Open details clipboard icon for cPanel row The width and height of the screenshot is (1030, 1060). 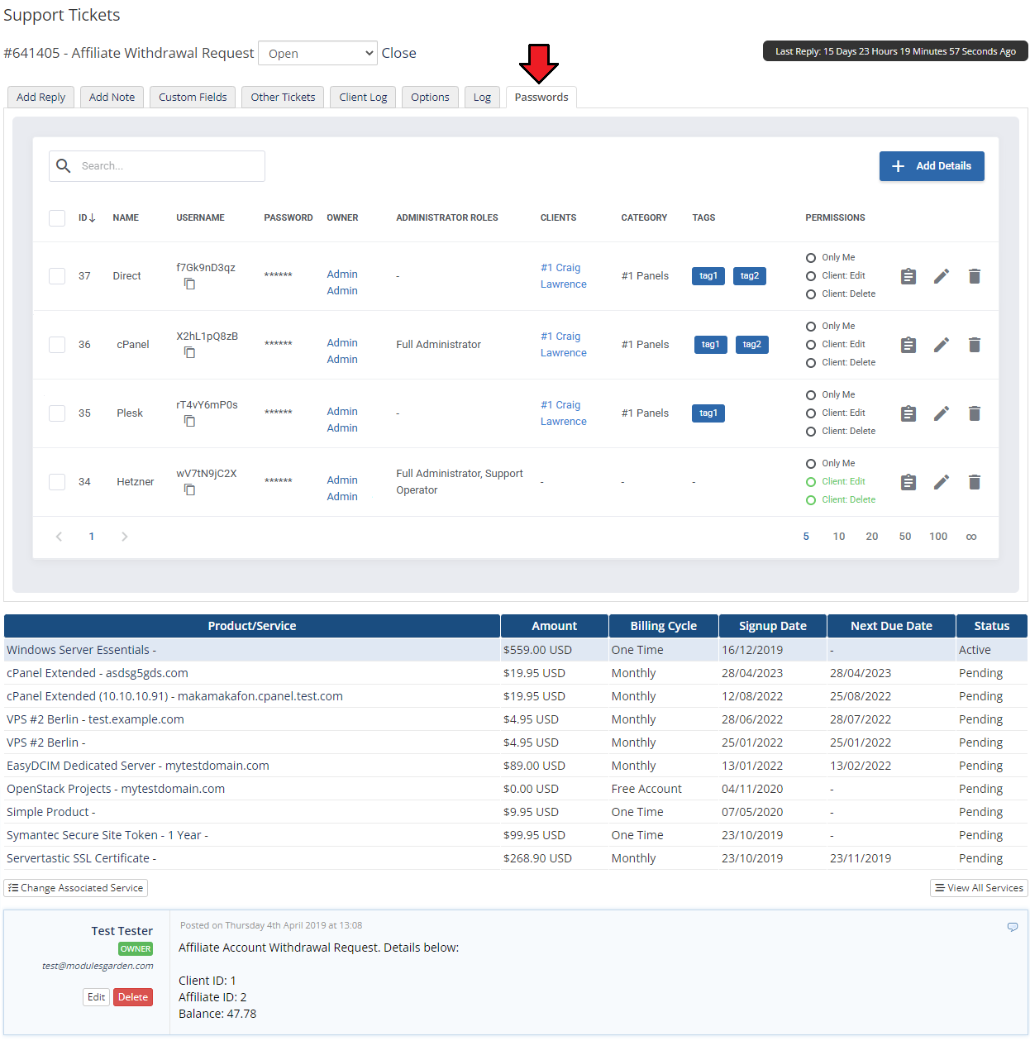pyautogui.click(x=908, y=345)
